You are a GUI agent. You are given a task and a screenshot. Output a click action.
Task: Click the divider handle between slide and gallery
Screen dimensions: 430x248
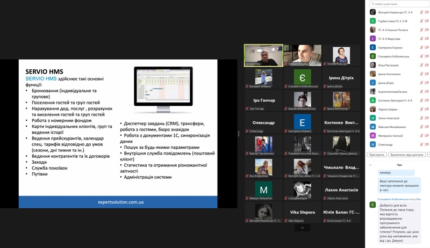click(239, 134)
